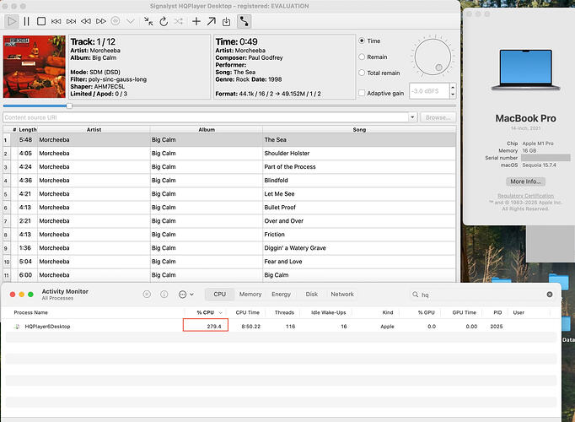Pause playback in HQPlayer
The height and width of the screenshot is (422, 575).
point(26,21)
